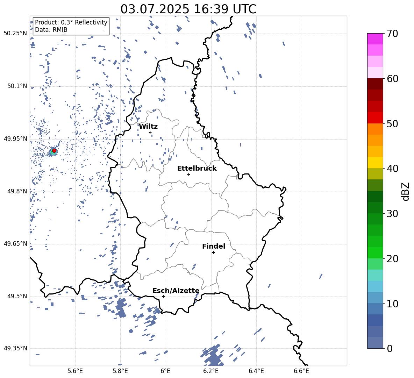
Task: Click the colorbar tick value 20
Action: tap(392, 258)
